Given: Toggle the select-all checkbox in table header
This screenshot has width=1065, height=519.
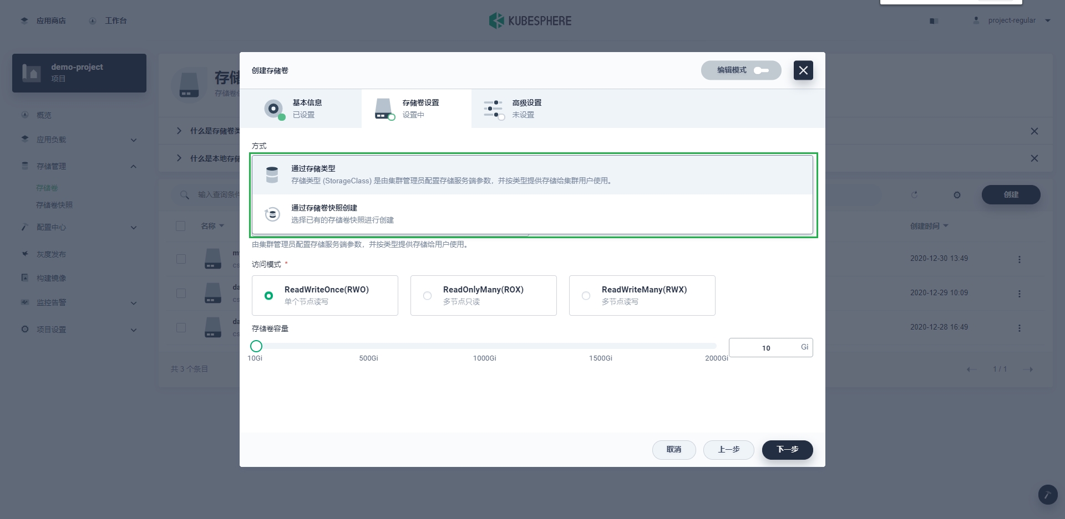Looking at the screenshot, I should (180, 226).
